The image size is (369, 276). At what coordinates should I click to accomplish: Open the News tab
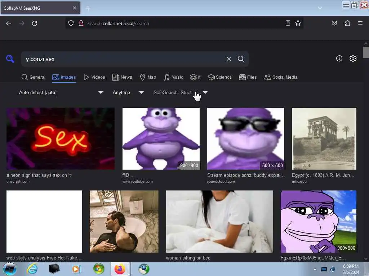[x=122, y=77]
